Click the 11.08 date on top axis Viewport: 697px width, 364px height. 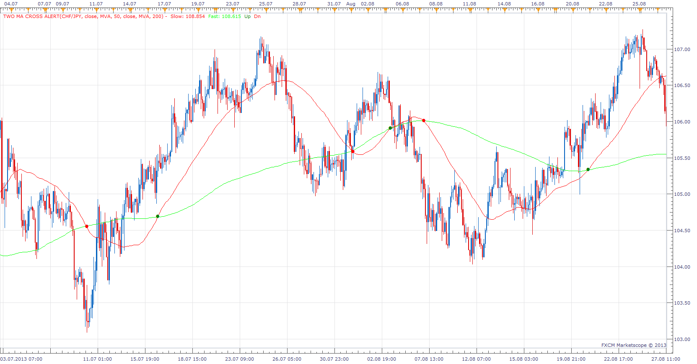pyautogui.click(x=469, y=4)
